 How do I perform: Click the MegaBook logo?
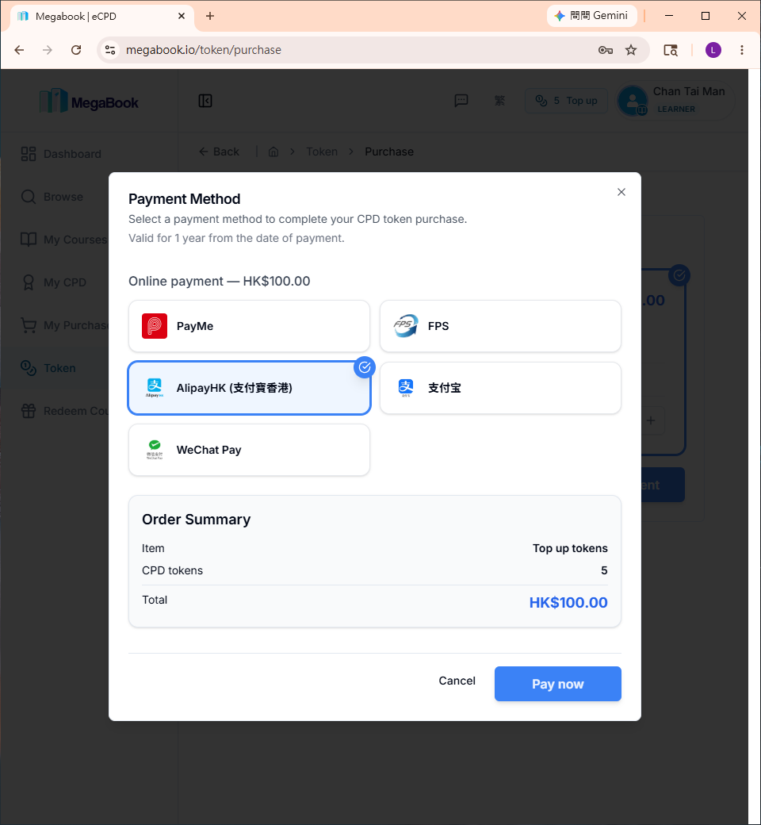[x=90, y=101]
